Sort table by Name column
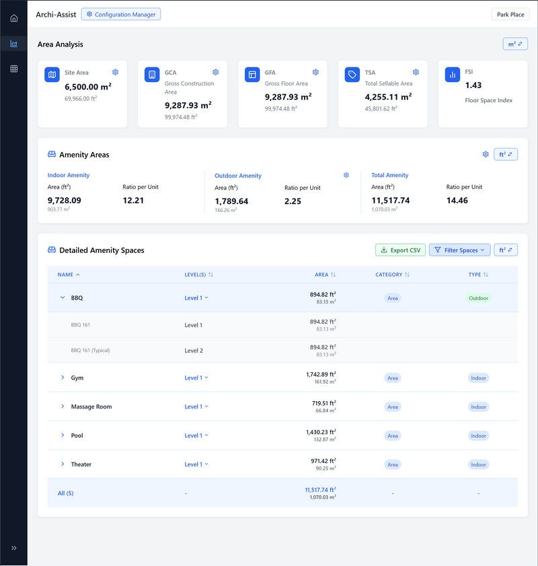The width and height of the screenshot is (538, 566). pos(69,275)
